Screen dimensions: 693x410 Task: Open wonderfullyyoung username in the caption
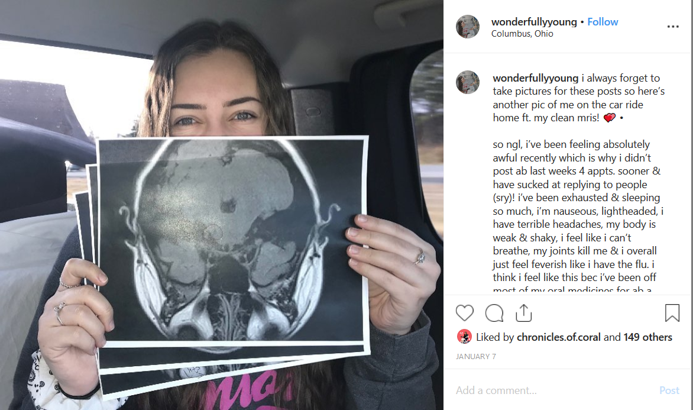tap(536, 78)
